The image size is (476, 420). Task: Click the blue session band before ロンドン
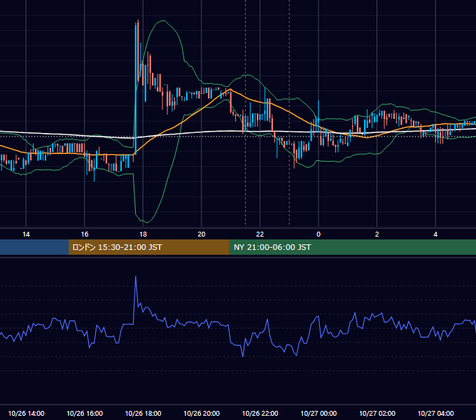coord(34,247)
